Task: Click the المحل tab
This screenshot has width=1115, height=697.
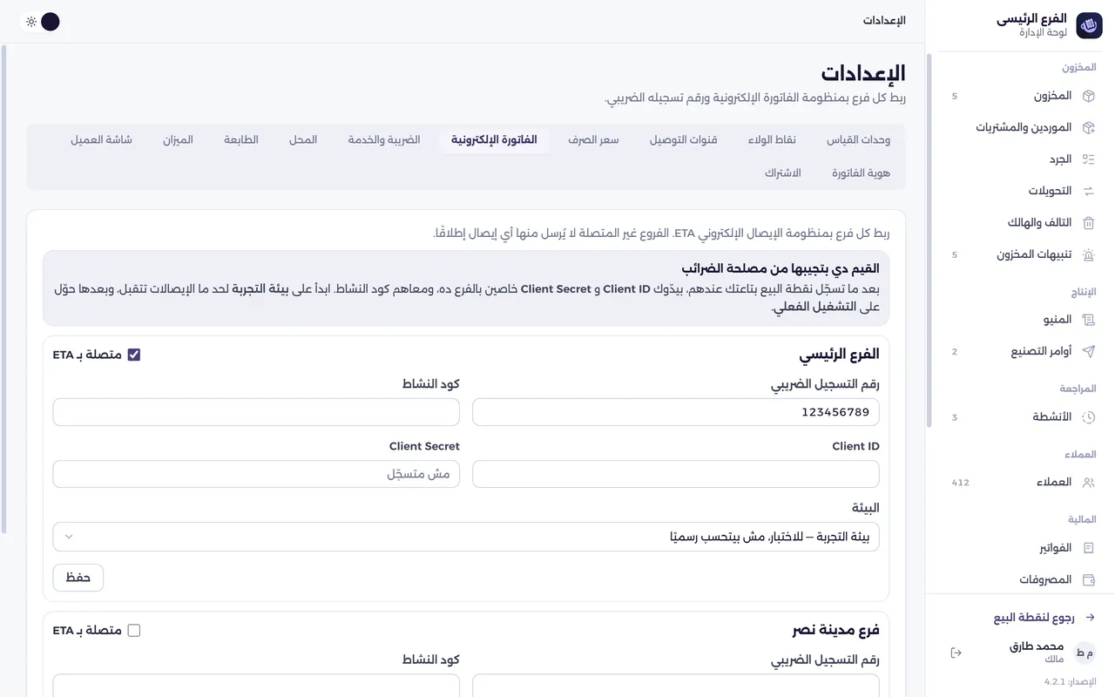Action: (303, 139)
